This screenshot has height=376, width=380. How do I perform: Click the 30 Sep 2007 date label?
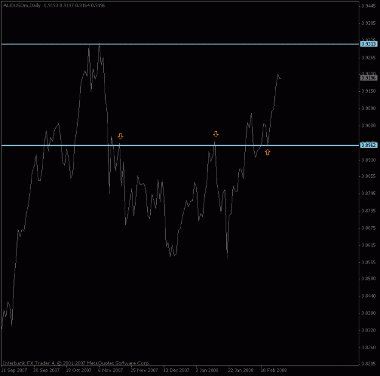pos(46,370)
